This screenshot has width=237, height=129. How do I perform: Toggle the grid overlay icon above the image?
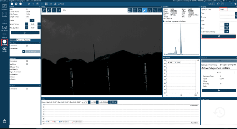[130, 10]
